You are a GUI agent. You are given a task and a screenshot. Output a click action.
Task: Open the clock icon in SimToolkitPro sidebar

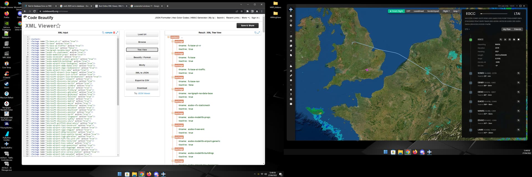coord(291,21)
